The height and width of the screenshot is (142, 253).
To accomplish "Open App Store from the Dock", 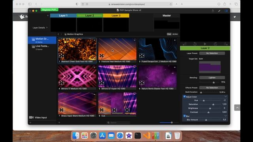I will [x=102, y=136].
